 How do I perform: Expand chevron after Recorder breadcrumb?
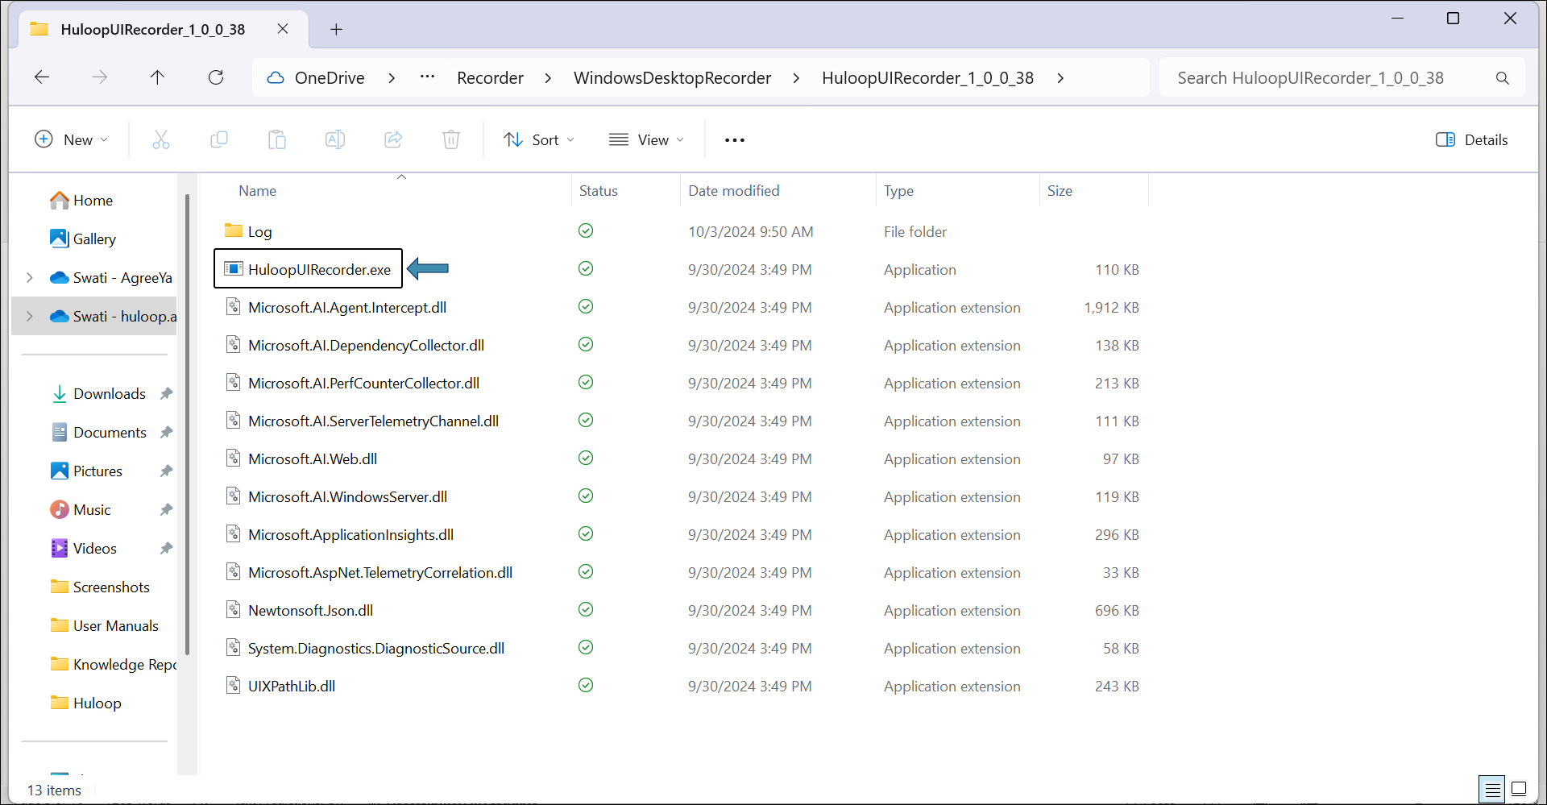(x=548, y=78)
